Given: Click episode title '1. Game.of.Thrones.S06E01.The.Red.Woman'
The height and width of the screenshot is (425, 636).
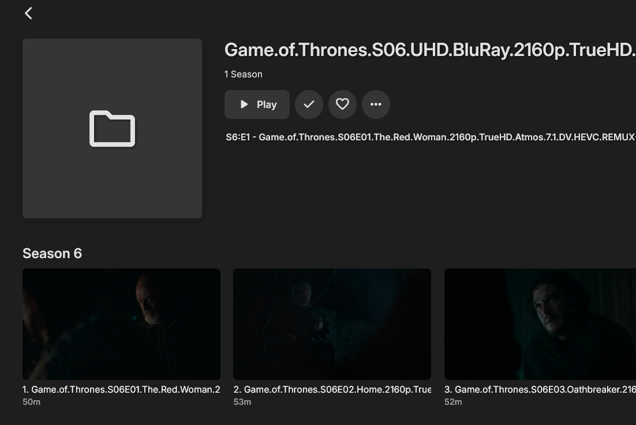Looking at the screenshot, I should (121, 389).
